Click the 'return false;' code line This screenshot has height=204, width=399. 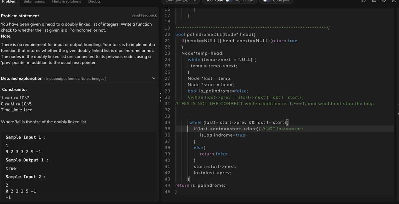tap(214, 154)
